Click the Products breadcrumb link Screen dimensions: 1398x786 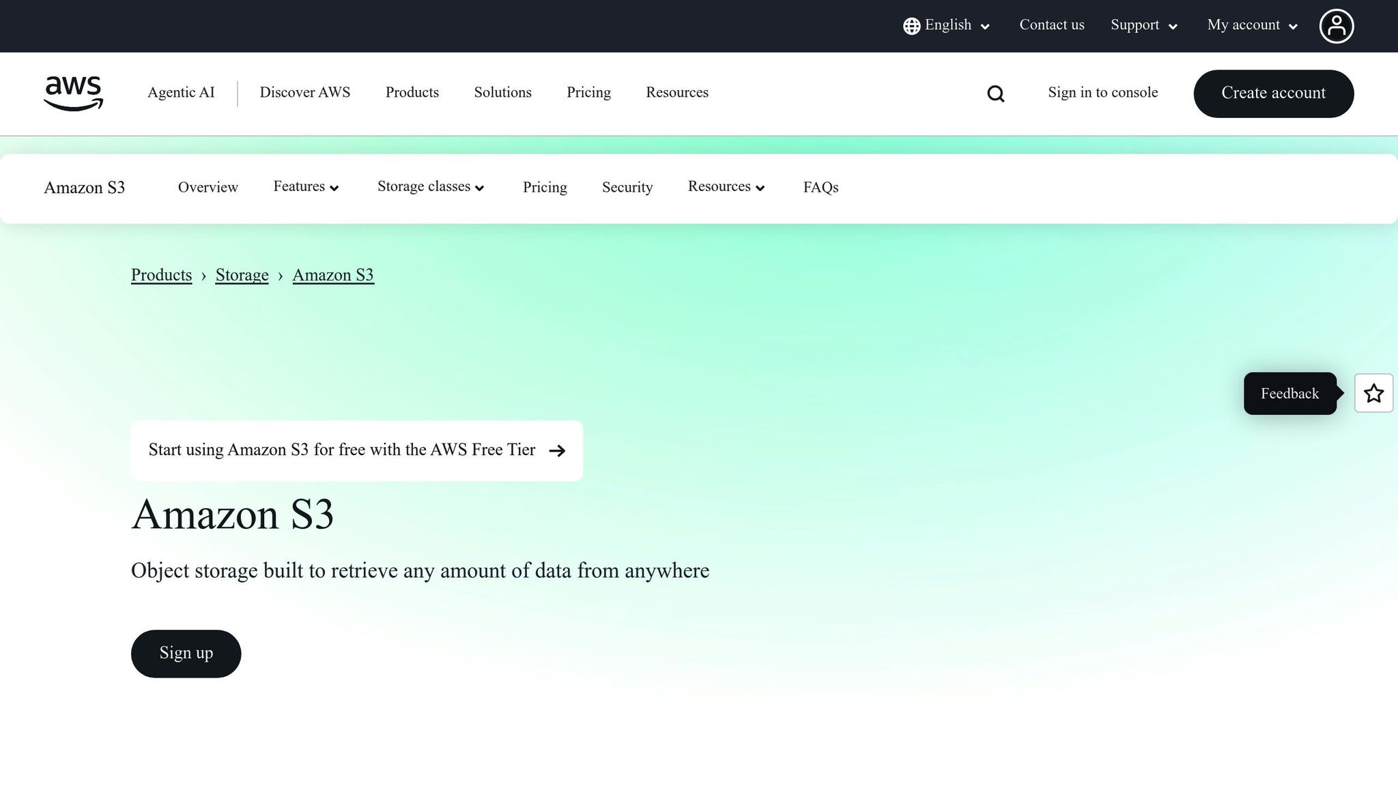coord(161,275)
